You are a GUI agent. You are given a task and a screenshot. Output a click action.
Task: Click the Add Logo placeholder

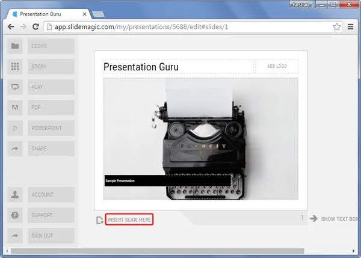277,66
